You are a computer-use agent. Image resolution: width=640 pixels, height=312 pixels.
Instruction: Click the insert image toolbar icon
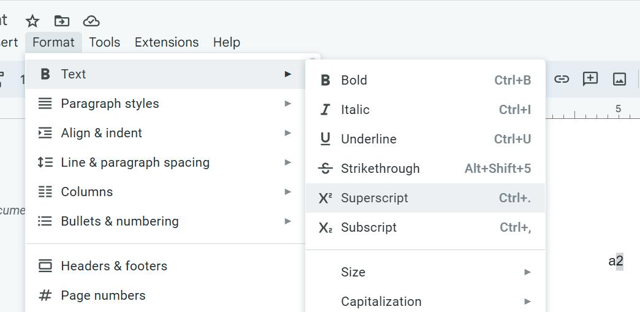pyautogui.click(x=619, y=79)
